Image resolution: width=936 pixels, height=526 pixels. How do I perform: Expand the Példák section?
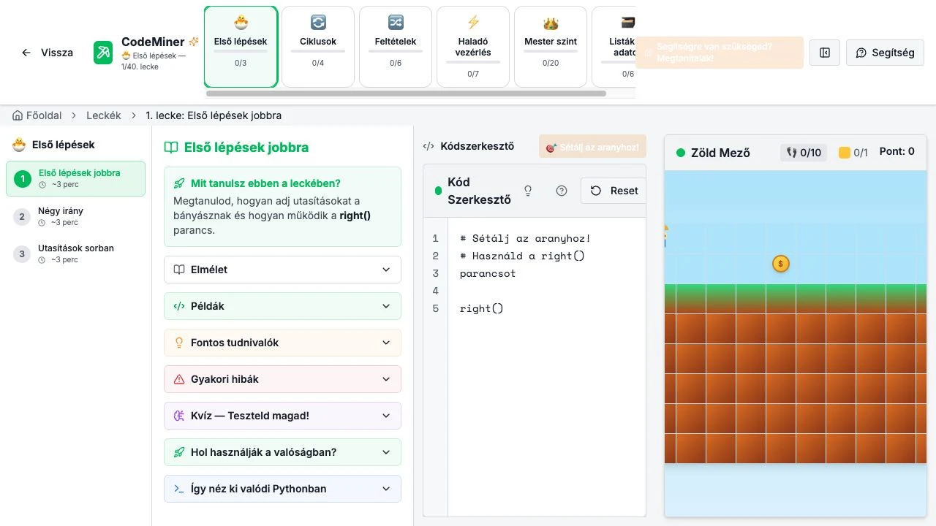click(282, 306)
